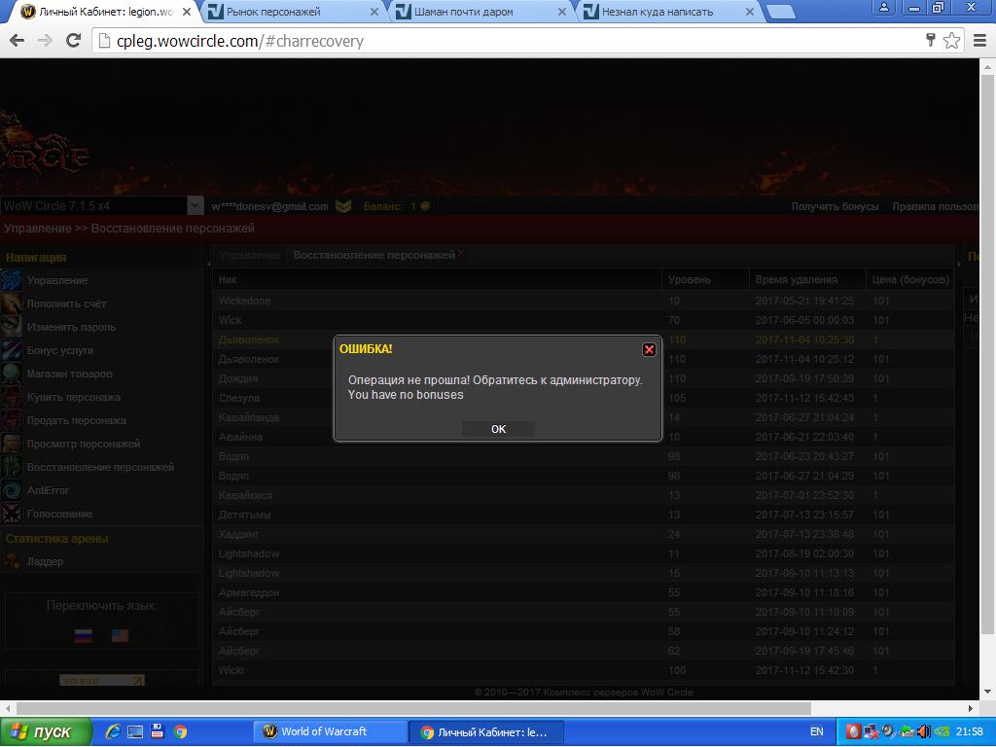Click the browser back arrow

17,41
